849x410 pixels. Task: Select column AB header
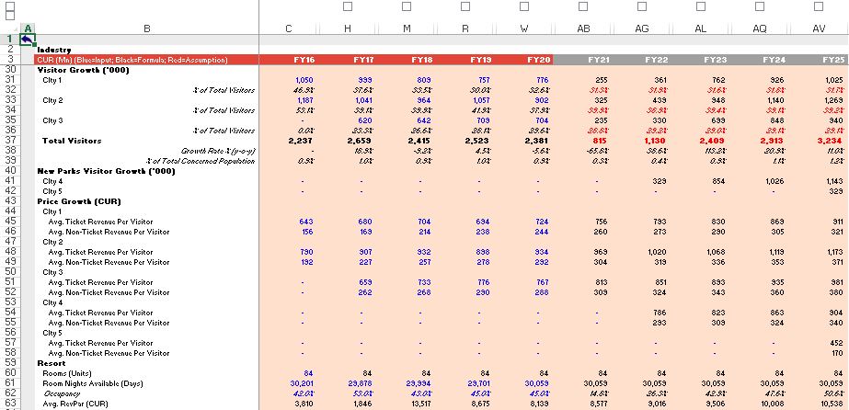583,28
